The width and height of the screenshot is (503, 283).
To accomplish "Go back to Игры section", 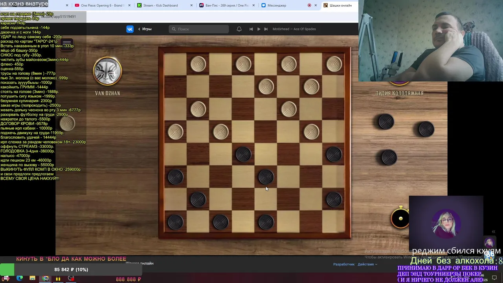I will [x=145, y=29].
